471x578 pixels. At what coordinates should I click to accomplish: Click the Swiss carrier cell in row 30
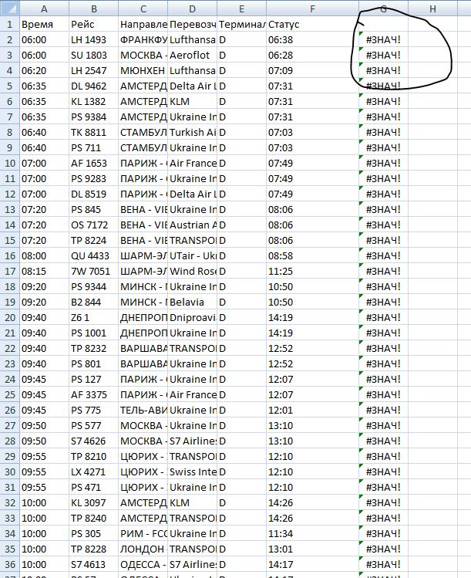coord(192,472)
